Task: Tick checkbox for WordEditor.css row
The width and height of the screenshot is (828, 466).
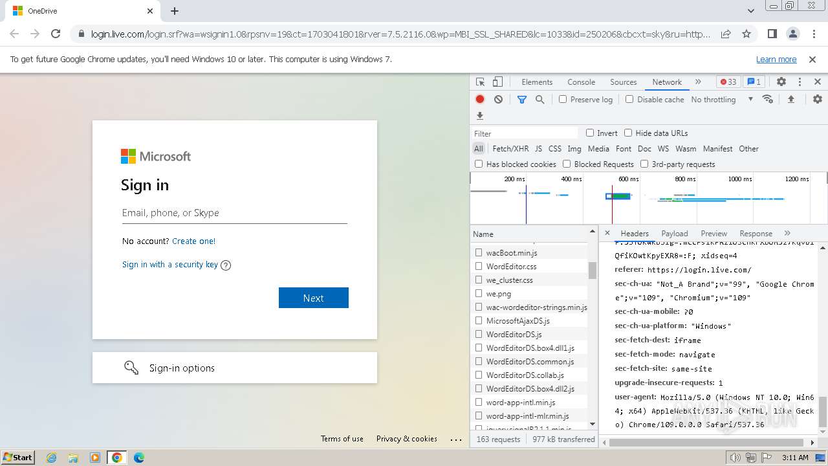Action: pyautogui.click(x=479, y=266)
